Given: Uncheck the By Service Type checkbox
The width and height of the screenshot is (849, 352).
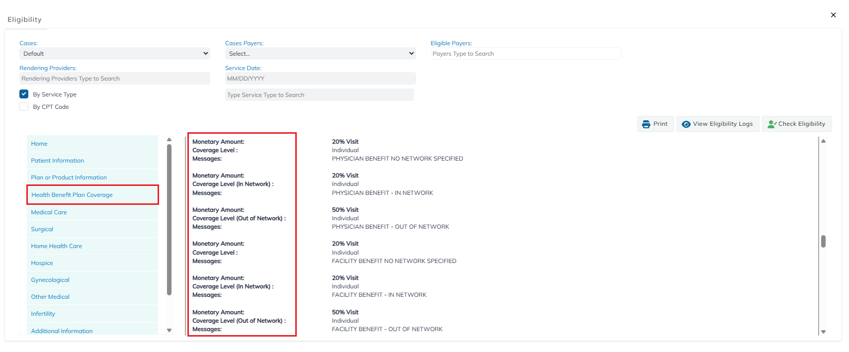Looking at the screenshot, I should coord(24,94).
